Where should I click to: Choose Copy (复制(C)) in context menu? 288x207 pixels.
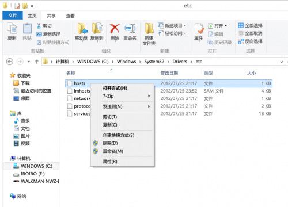[123, 125]
